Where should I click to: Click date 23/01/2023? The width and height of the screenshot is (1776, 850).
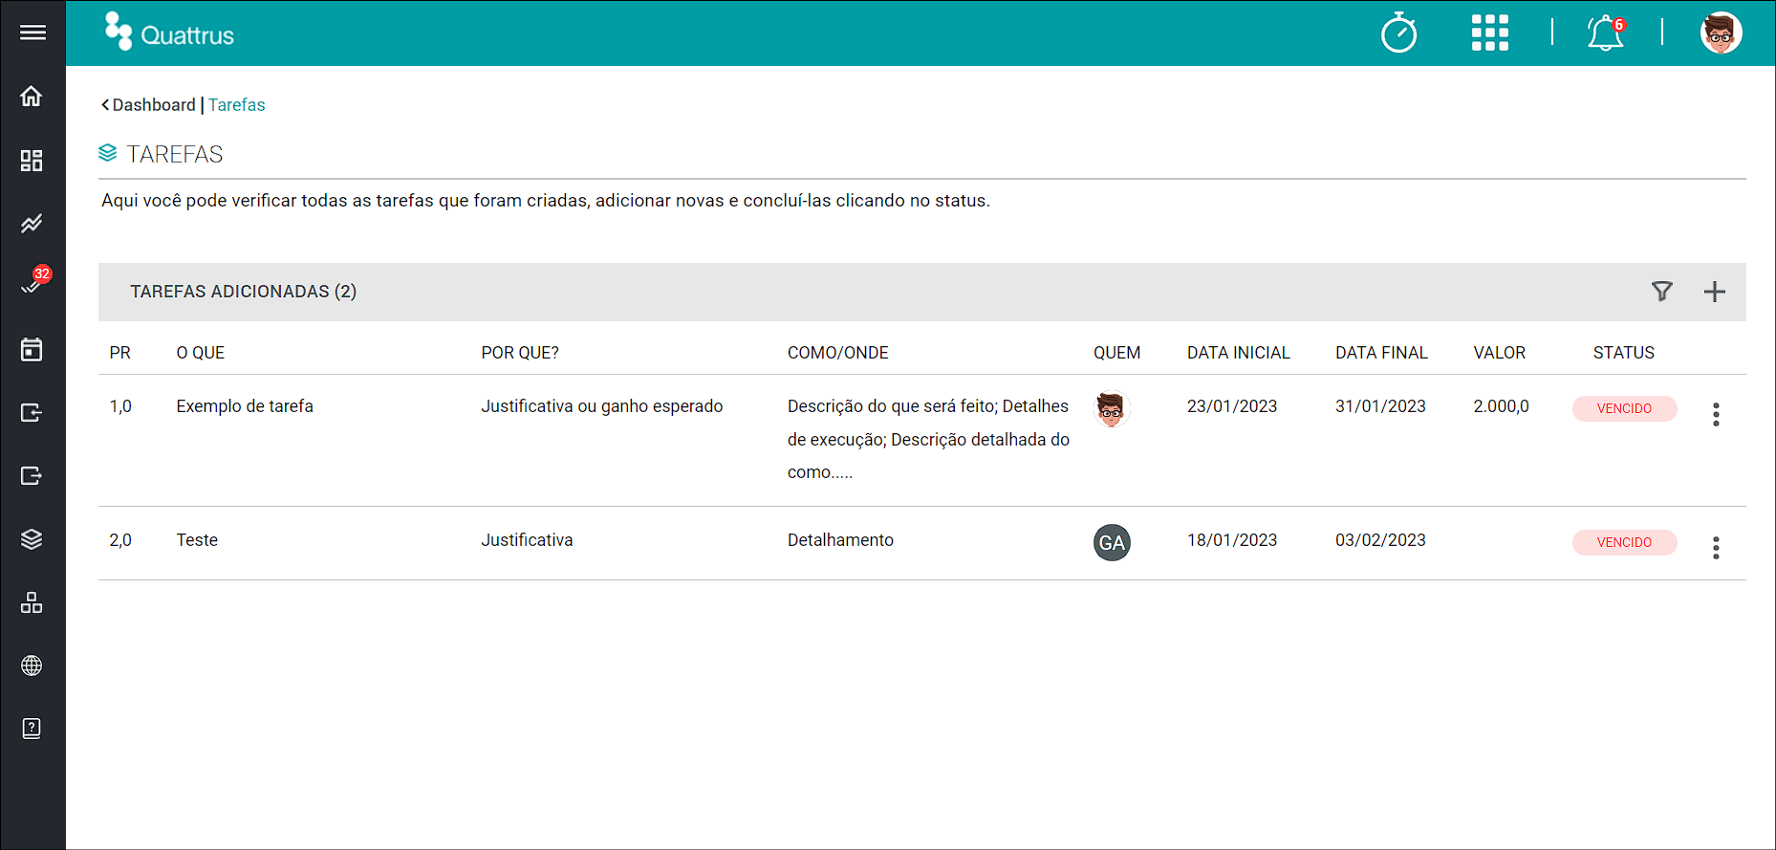pos(1232,406)
